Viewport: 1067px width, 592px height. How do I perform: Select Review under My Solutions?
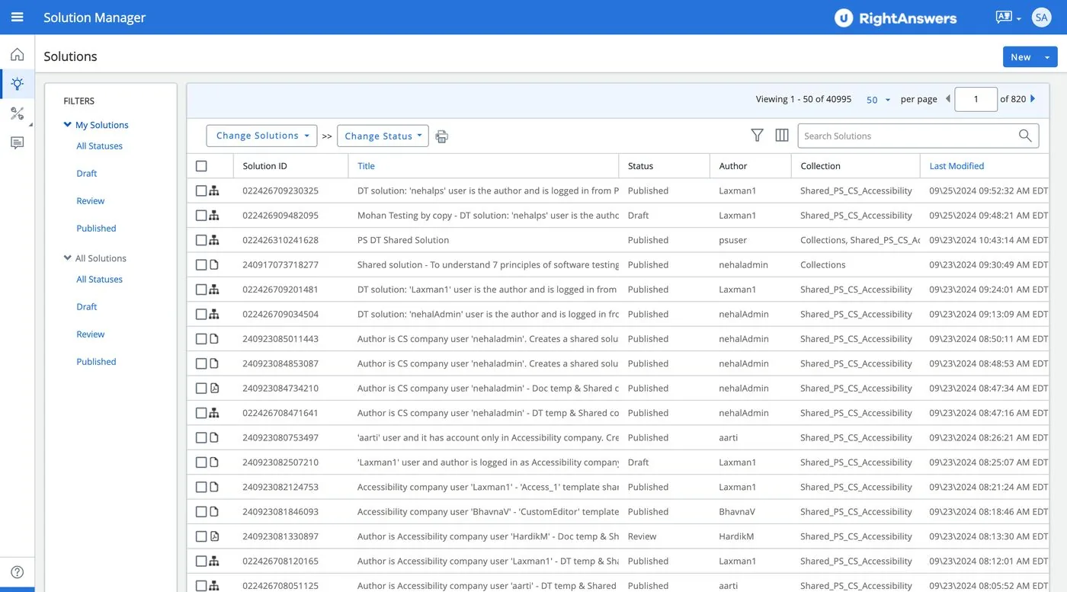(91, 201)
